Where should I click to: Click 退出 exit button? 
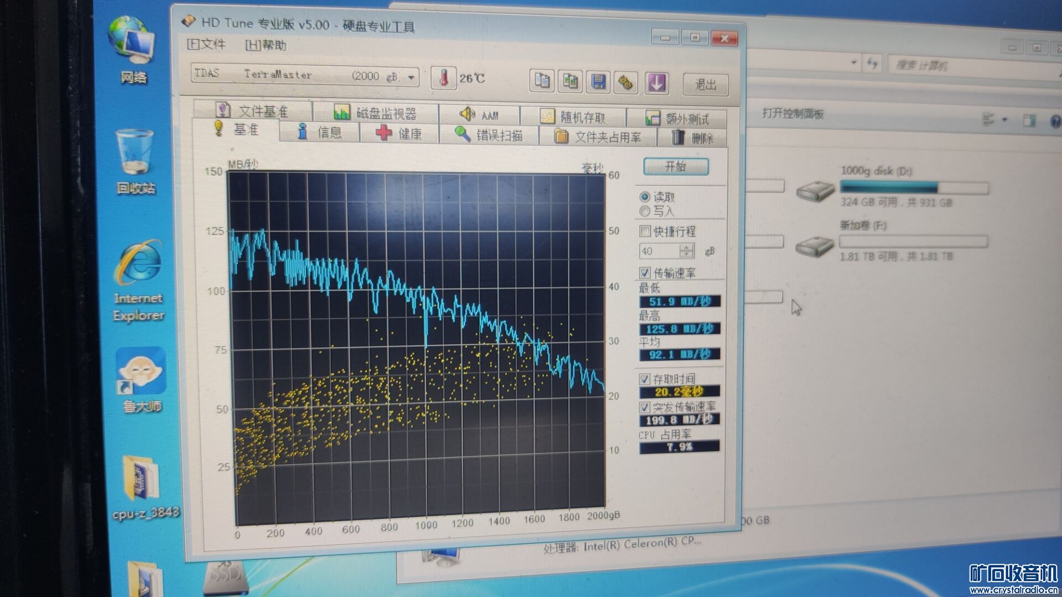point(705,85)
